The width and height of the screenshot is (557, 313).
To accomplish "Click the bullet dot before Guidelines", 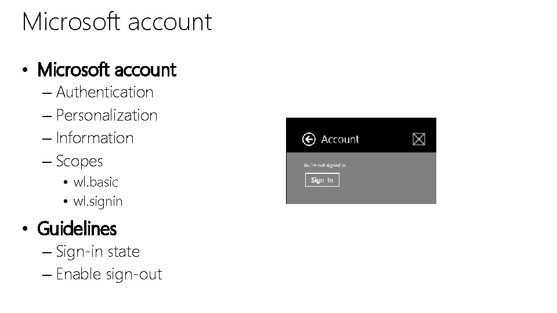I will click(x=25, y=230).
